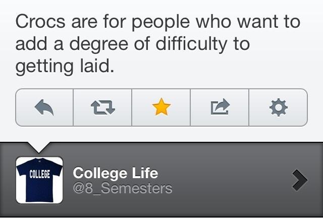Toggle retweet with looping arrows button
The height and width of the screenshot is (218, 323).
102,107
